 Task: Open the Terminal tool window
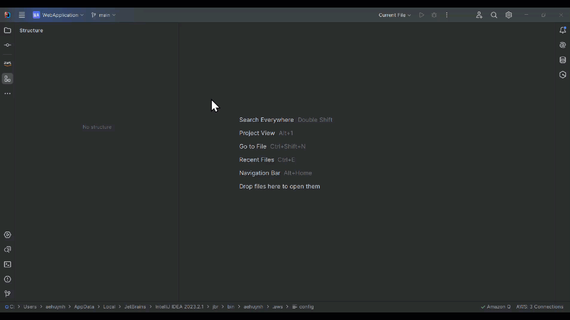pos(7,264)
